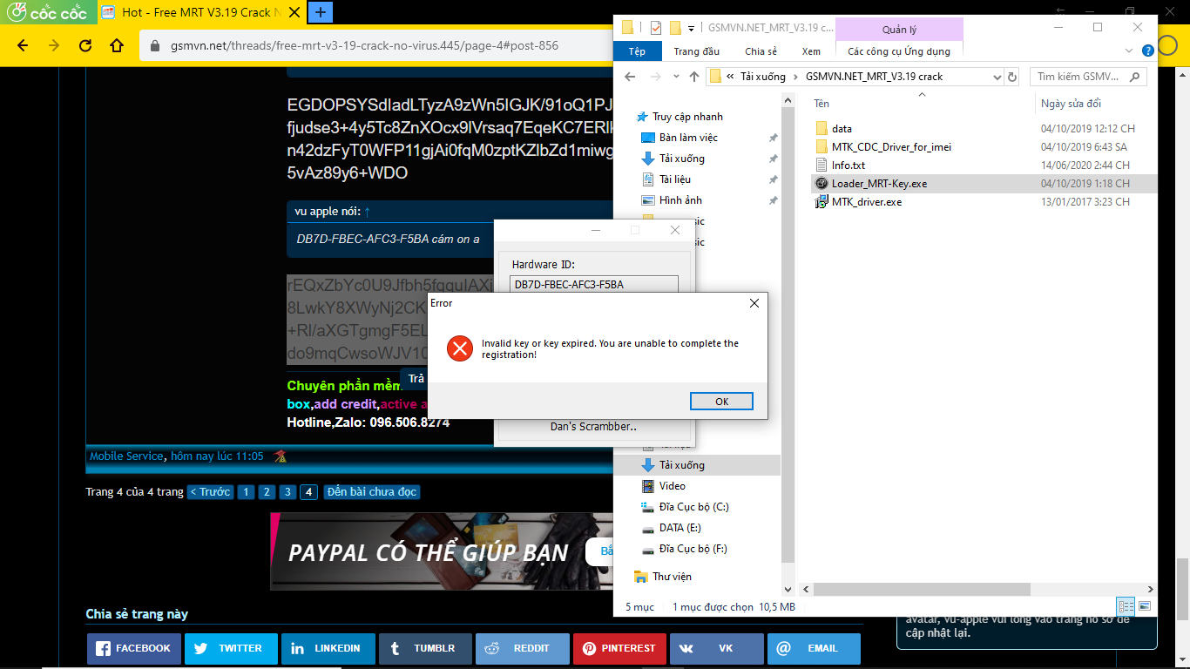Open Video in navigation pane
This screenshot has width=1190, height=669.
[673, 486]
